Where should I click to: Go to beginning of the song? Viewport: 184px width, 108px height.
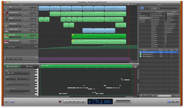click(x=66, y=101)
